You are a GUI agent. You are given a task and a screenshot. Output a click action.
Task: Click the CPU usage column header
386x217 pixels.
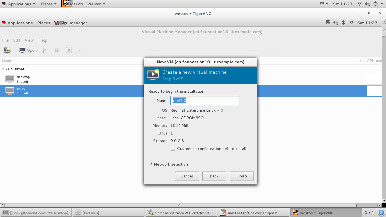click(373, 61)
